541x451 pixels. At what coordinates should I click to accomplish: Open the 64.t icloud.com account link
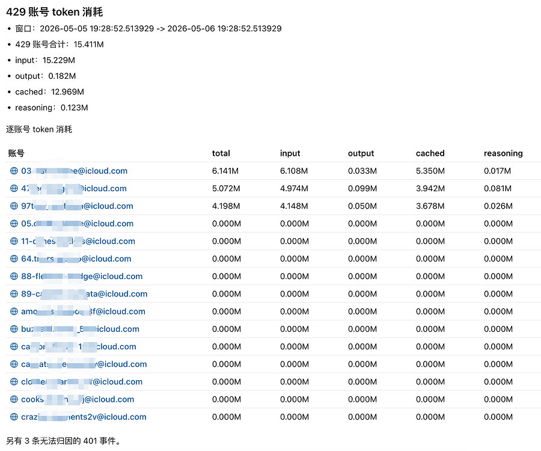point(76,259)
